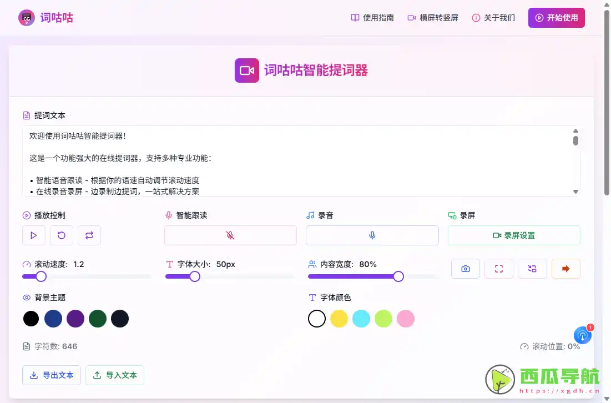611x403 pixels.
Task: Adjust the 字体大小 slider handle
Action: (195, 277)
